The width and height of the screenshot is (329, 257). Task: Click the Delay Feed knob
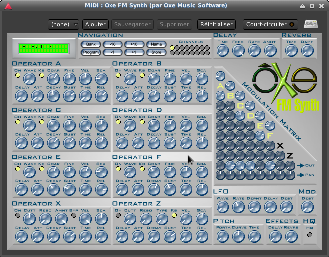tap(238, 51)
